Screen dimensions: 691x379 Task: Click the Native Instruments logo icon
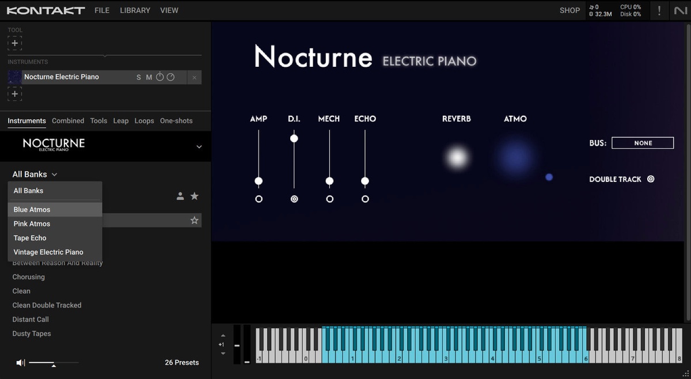coord(679,10)
